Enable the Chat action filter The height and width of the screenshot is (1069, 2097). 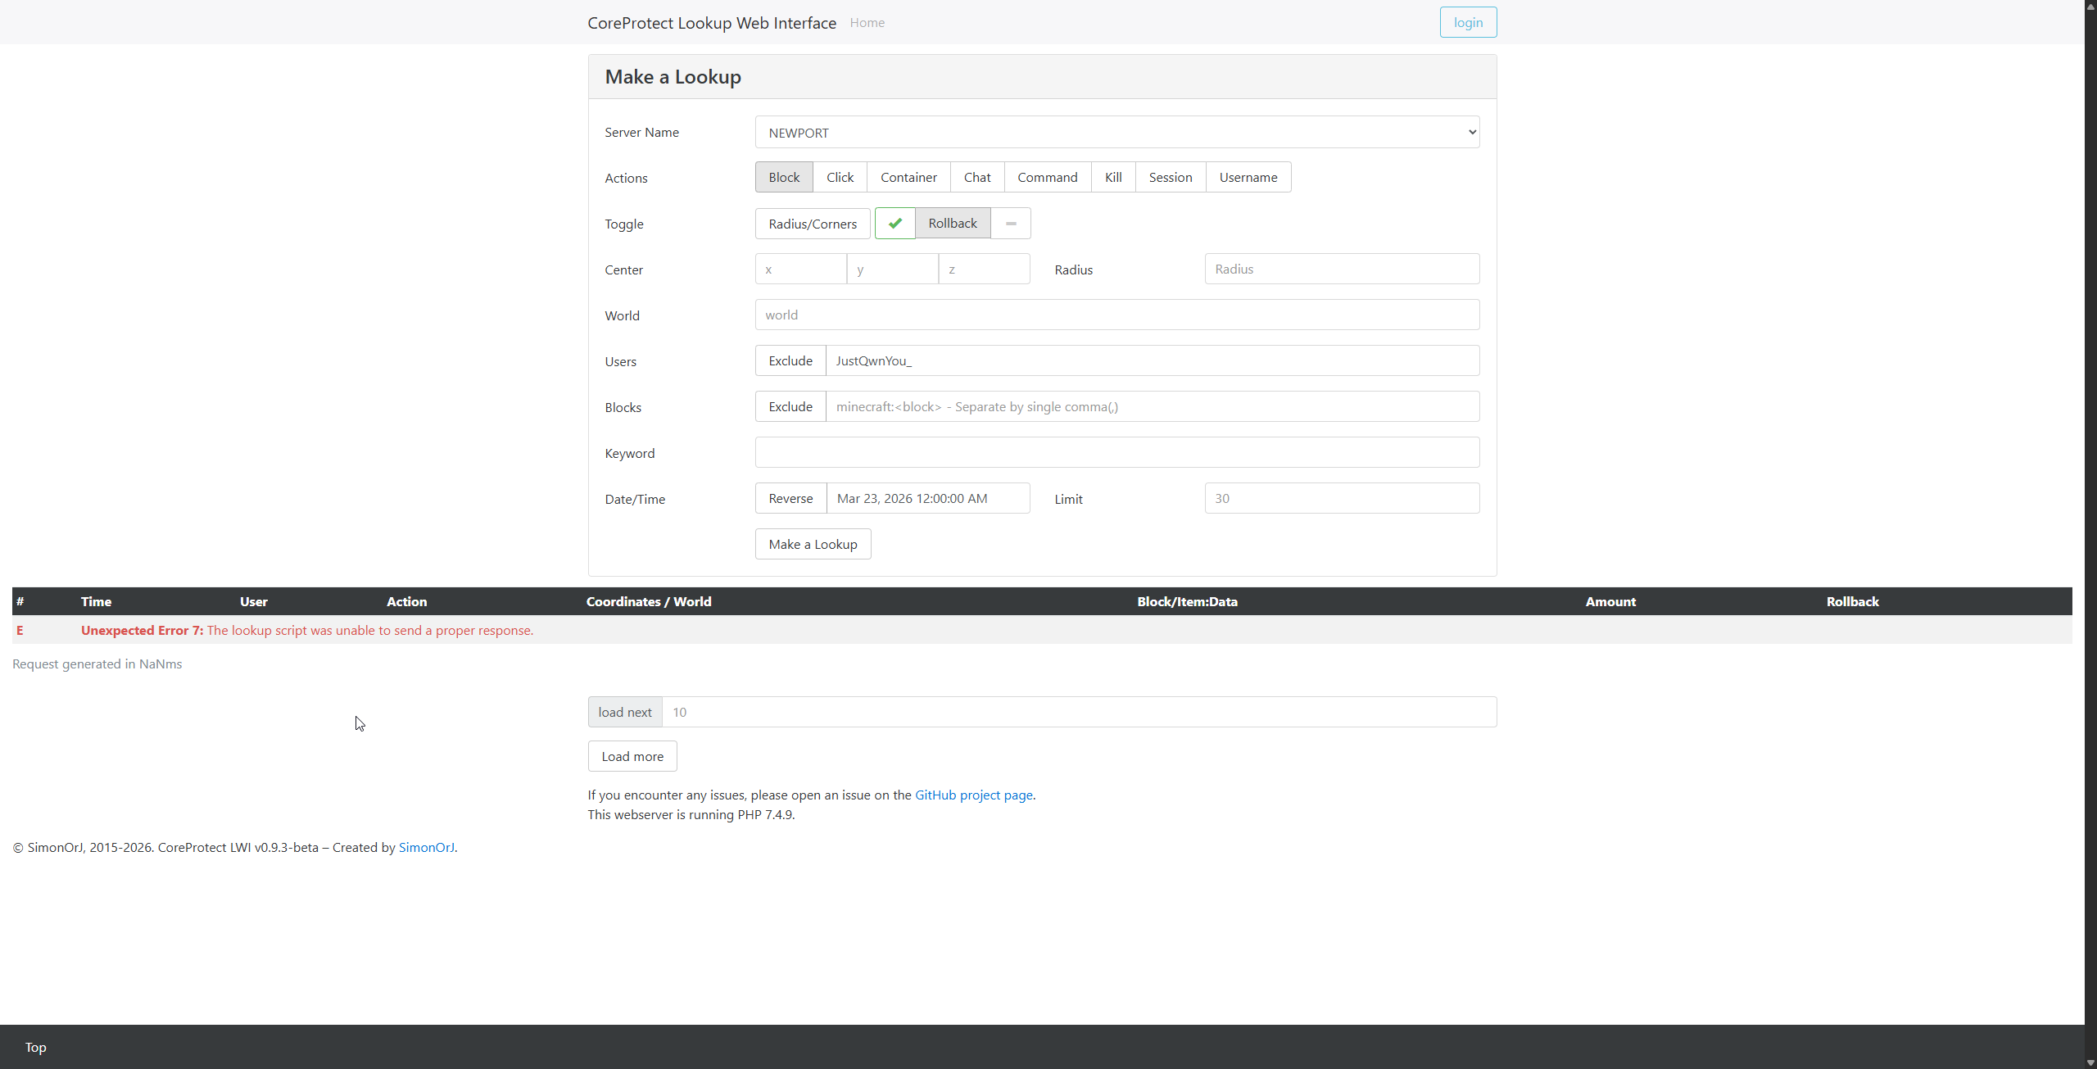tap(976, 178)
